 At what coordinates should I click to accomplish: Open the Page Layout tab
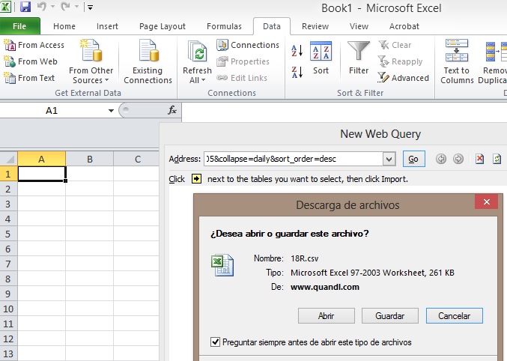[x=163, y=26]
